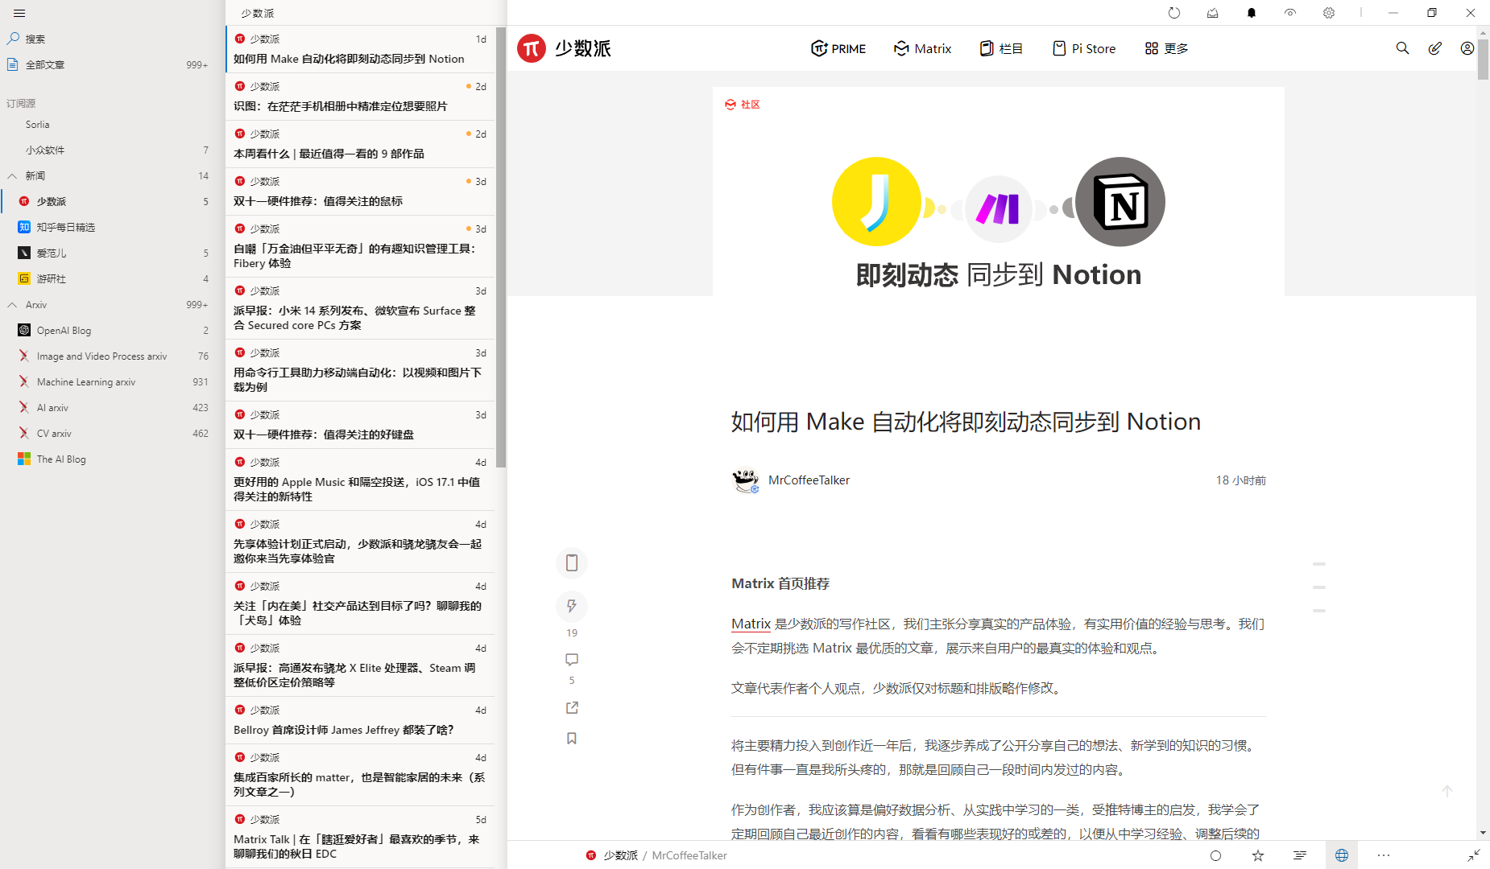Image resolution: width=1490 pixels, height=869 pixels.
Task: Open the Pi Store menu item
Action: pyautogui.click(x=1083, y=48)
